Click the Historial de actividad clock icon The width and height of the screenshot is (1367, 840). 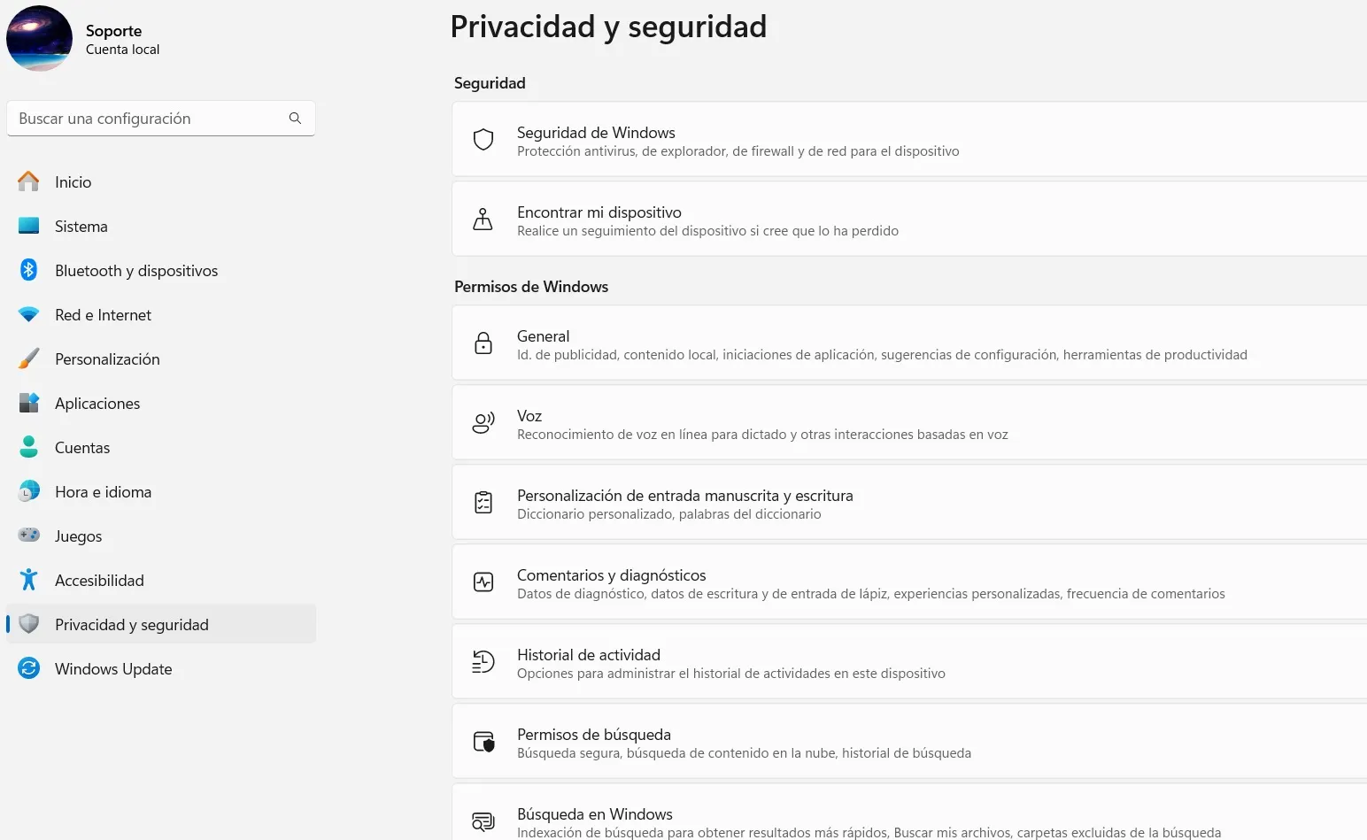click(483, 662)
